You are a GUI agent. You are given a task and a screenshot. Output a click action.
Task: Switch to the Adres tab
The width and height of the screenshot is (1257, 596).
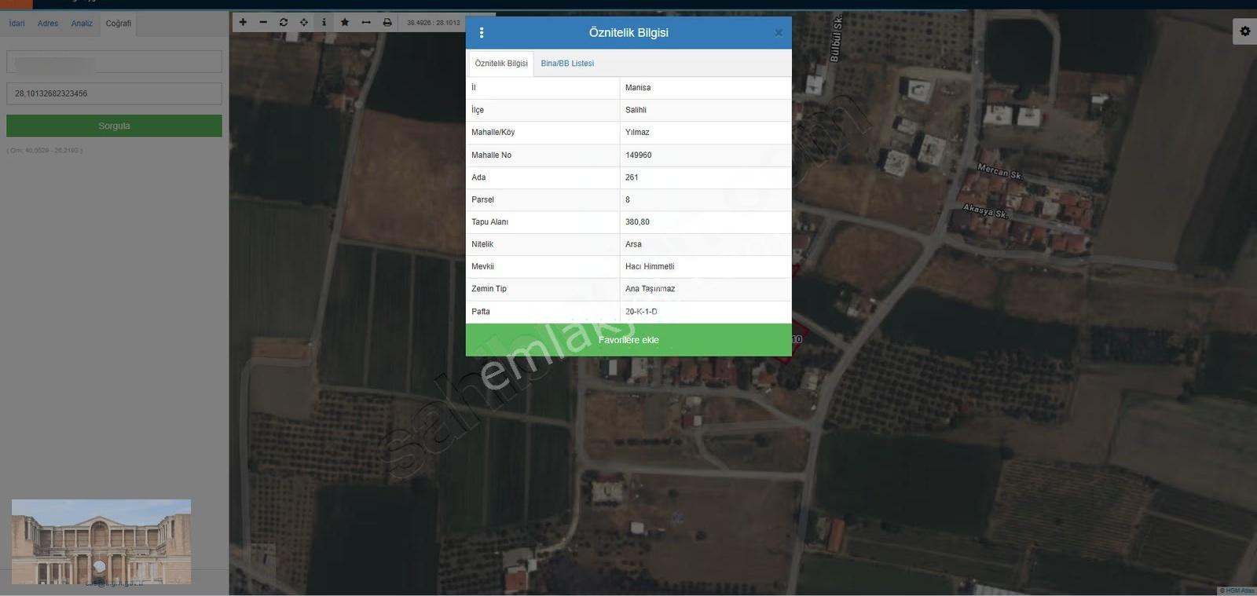point(48,24)
